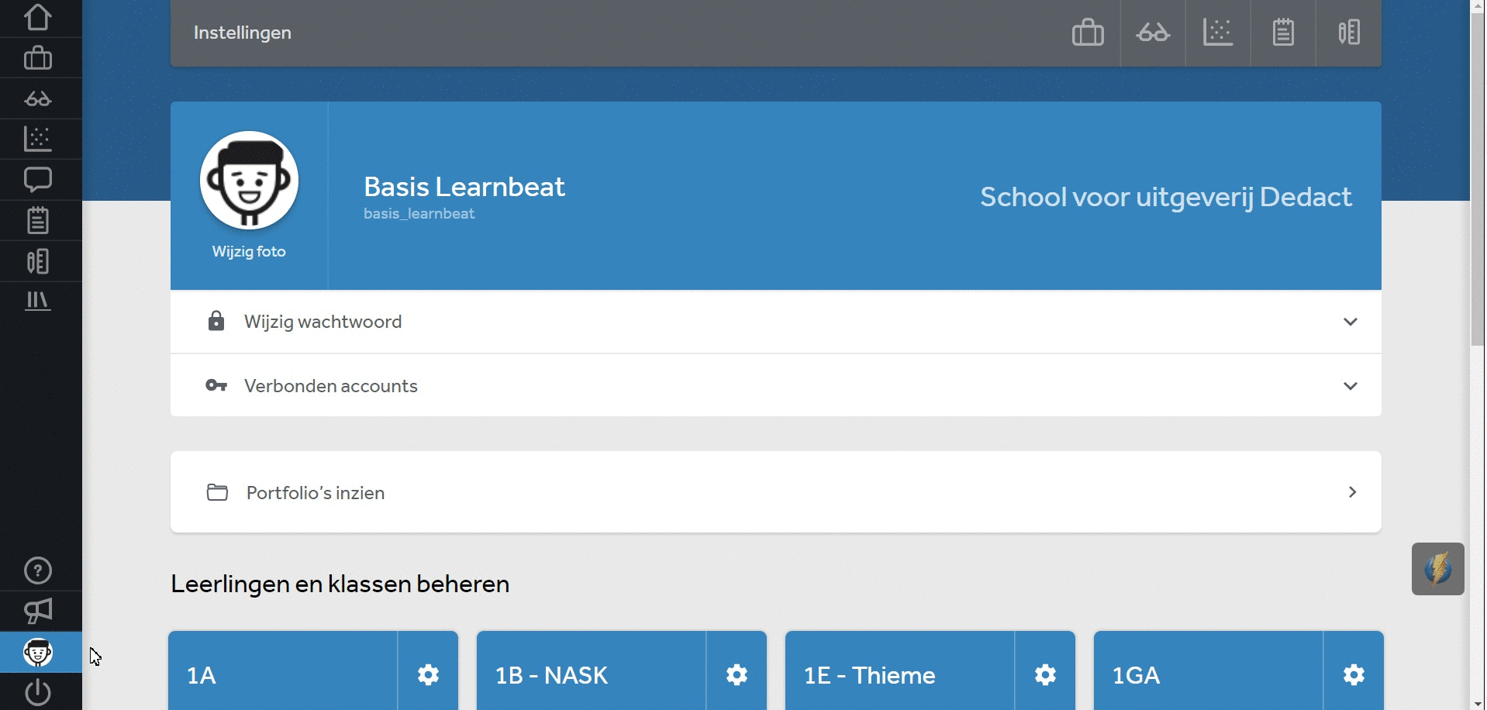Click the power logout icon
Image resolution: width=1487 pixels, height=710 pixels.
click(38, 692)
